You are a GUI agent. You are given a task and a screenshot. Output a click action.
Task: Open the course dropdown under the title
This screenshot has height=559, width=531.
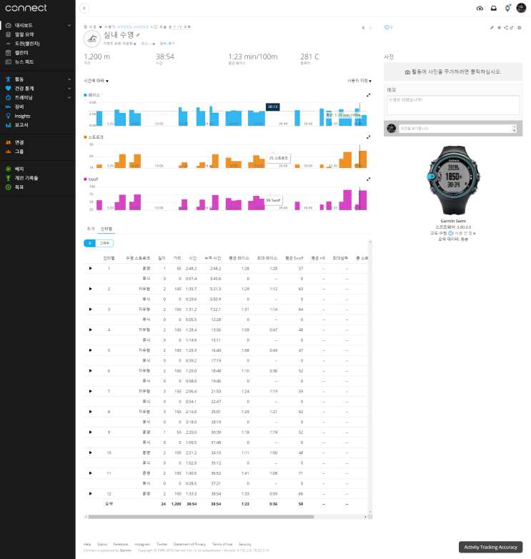point(148,44)
